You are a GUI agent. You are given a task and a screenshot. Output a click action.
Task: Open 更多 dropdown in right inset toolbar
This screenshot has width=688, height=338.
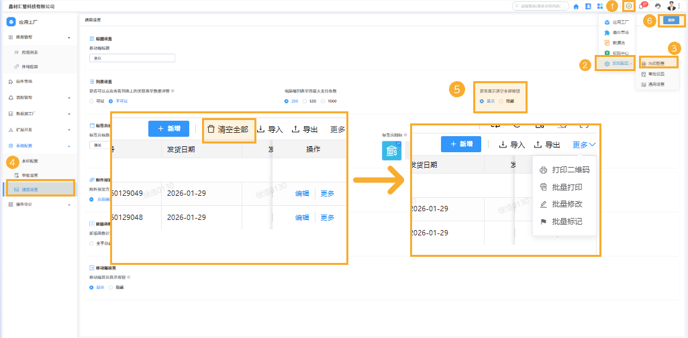pos(584,145)
